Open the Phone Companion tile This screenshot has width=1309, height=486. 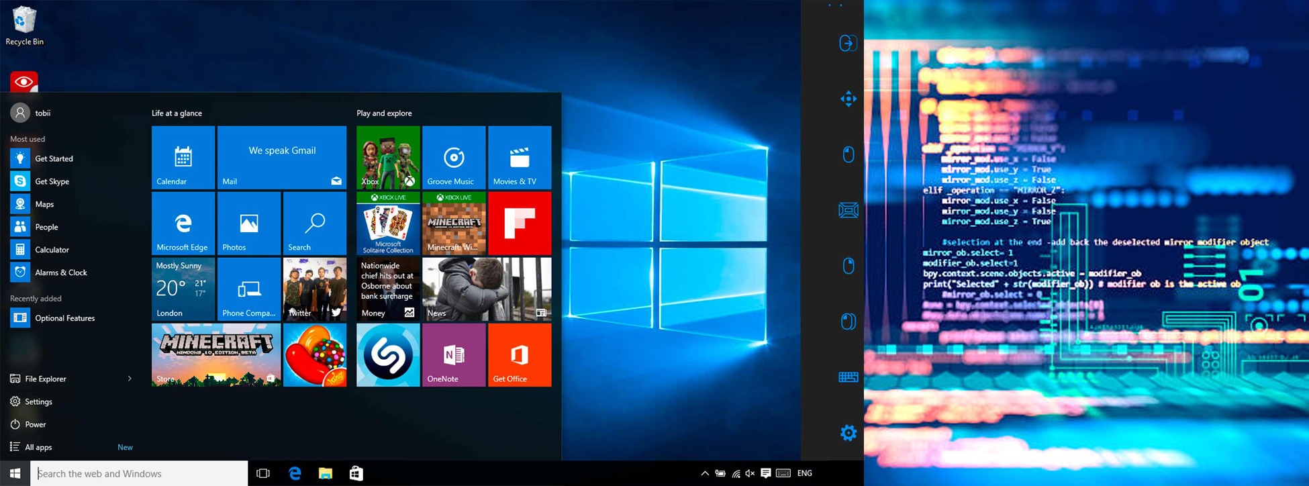pos(249,289)
